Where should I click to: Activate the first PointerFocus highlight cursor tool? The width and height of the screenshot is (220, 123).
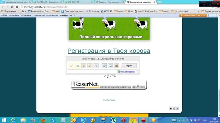click(x=71, y=66)
